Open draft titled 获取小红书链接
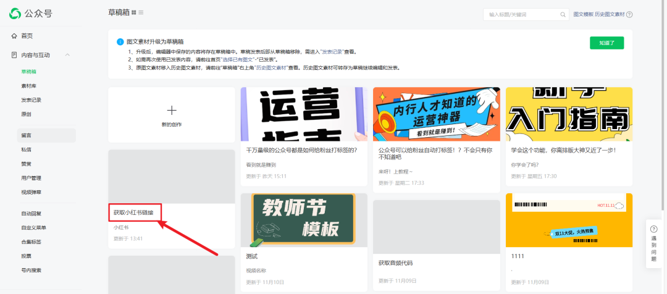Viewport: 667px width, 294px height. (137, 212)
